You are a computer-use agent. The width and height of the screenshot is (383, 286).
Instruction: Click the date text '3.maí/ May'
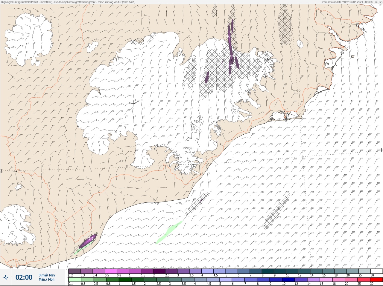coord(47,275)
